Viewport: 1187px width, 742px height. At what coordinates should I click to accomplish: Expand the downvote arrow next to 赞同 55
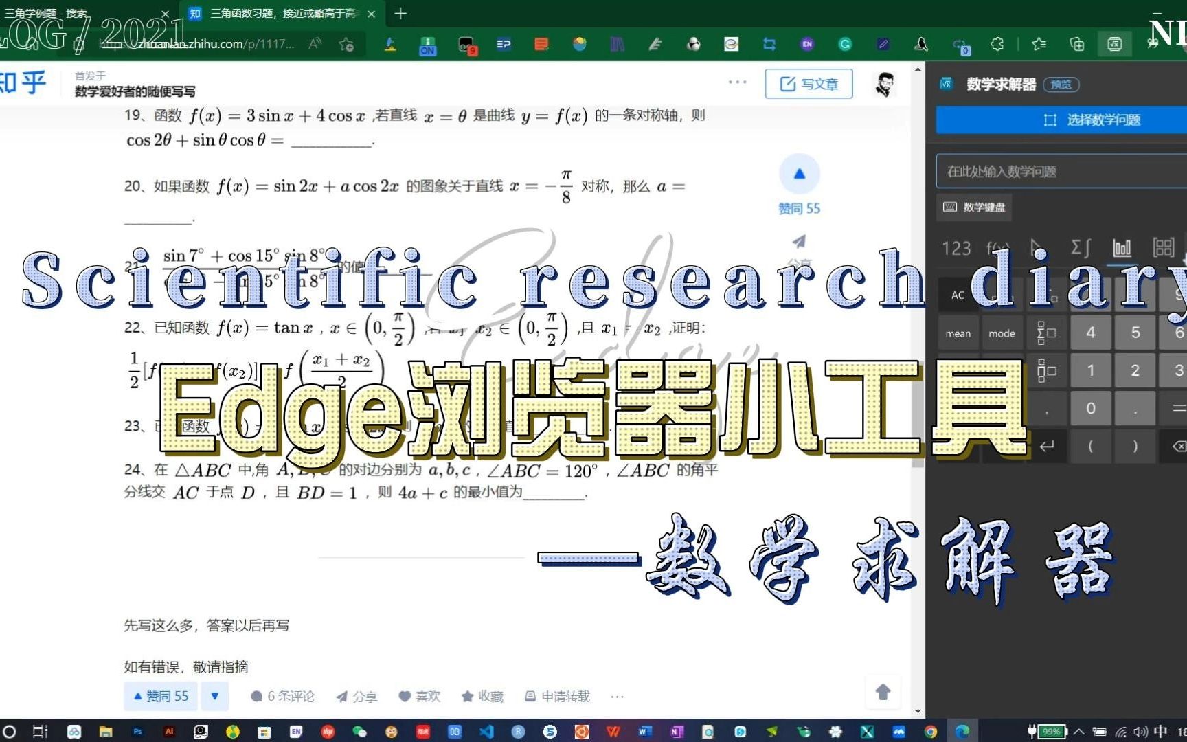click(214, 697)
